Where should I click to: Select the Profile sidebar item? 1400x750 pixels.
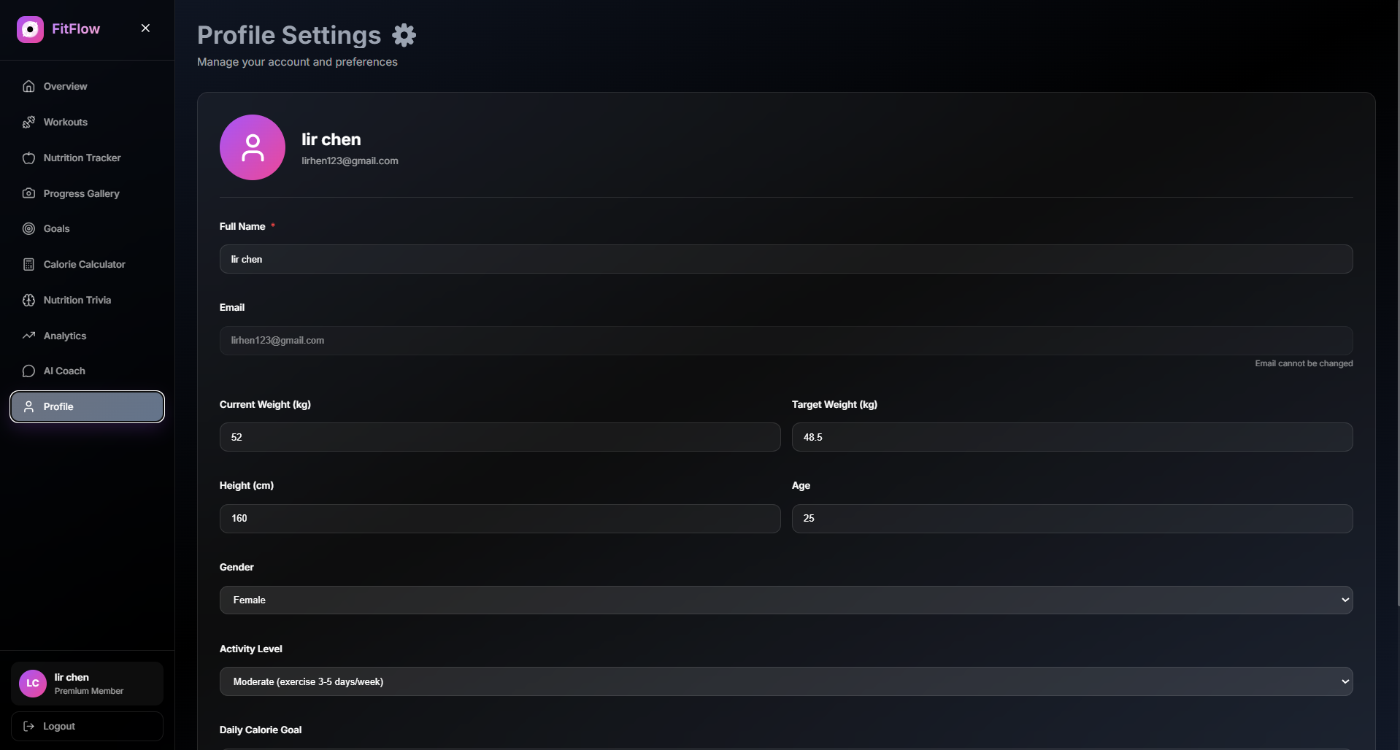coord(87,406)
